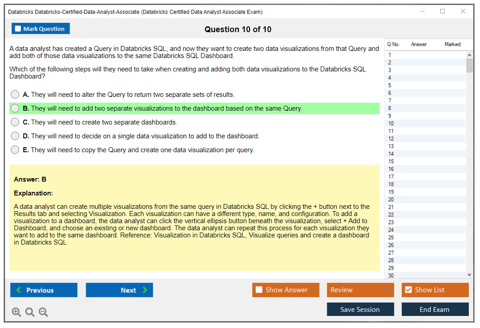Select answer option A radio button
Screen dimensions: 480x328
click(x=15, y=94)
